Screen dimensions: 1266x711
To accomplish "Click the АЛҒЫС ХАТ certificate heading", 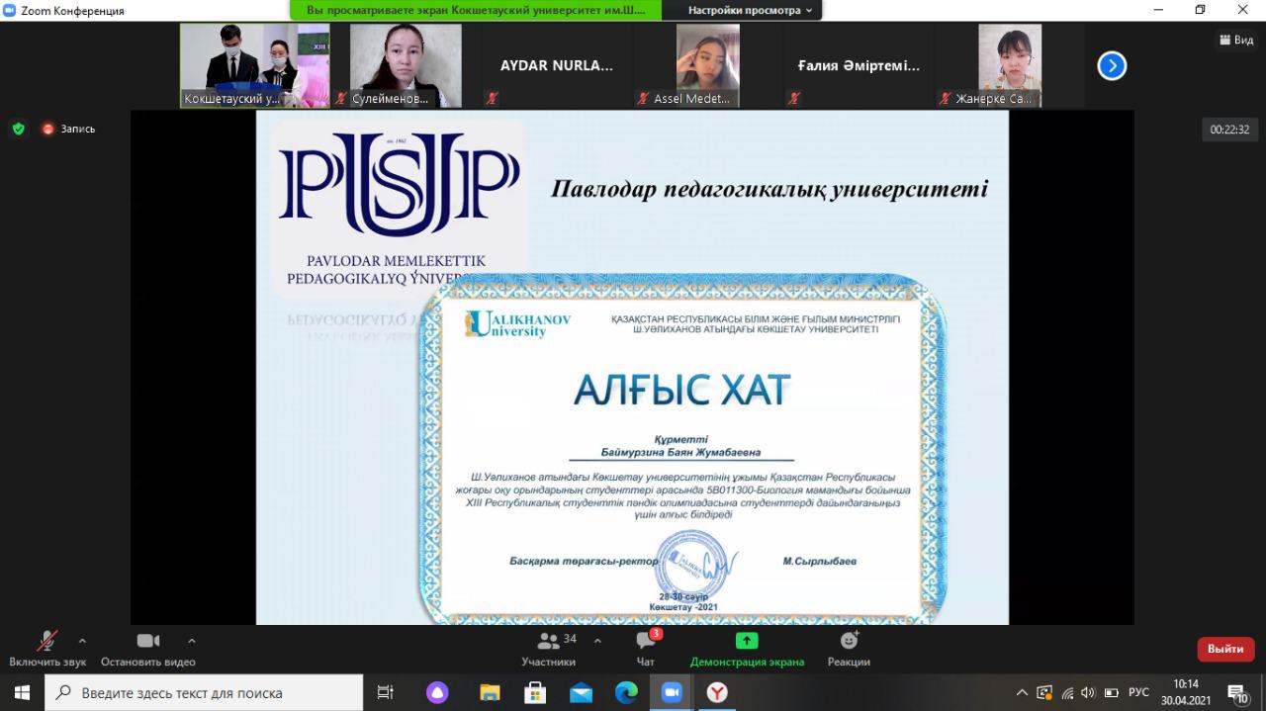I will pos(682,389).
